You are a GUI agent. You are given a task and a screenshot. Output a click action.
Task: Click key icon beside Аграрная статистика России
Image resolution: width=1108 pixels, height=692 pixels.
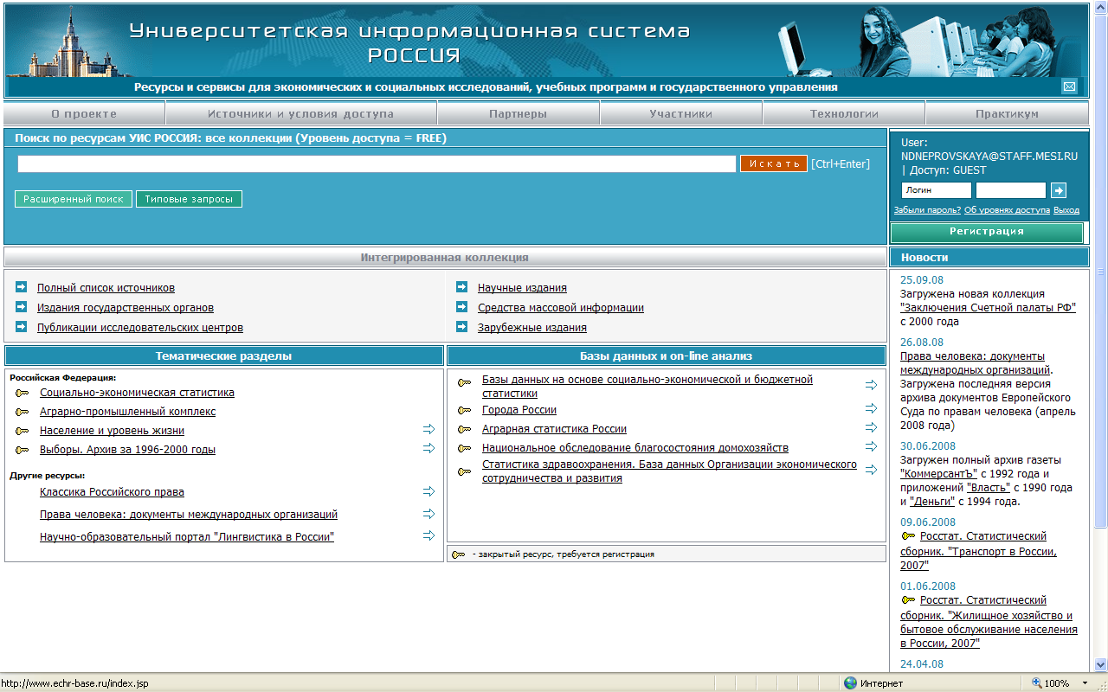pyautogui.click(x=464, y=430)
